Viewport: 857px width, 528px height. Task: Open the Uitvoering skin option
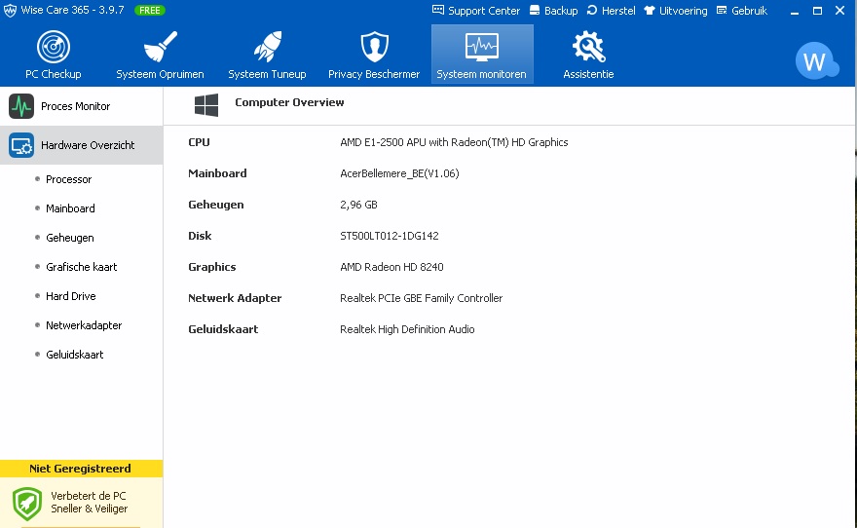pos(676,11)
